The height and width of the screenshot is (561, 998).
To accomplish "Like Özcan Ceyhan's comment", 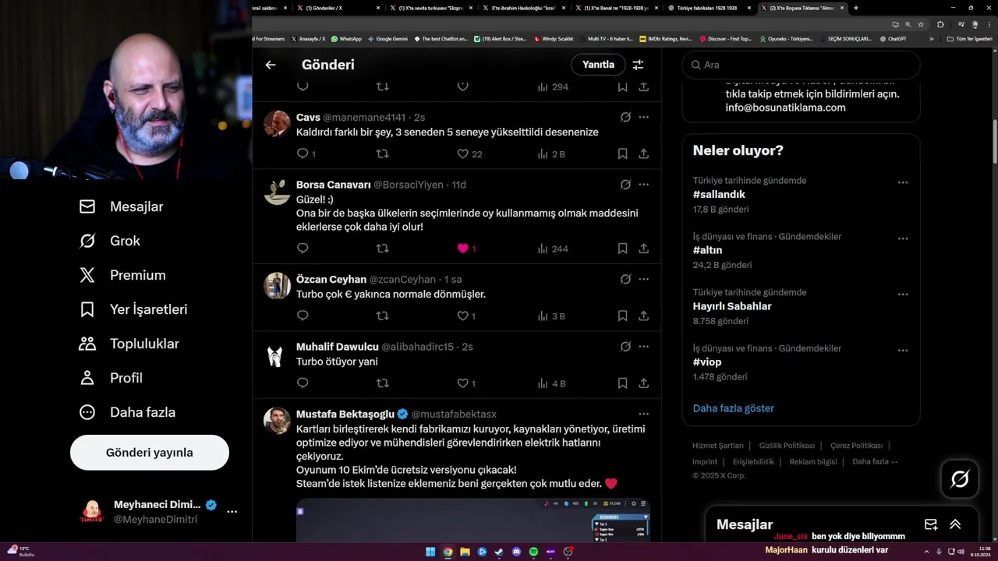I will (462, 316).
